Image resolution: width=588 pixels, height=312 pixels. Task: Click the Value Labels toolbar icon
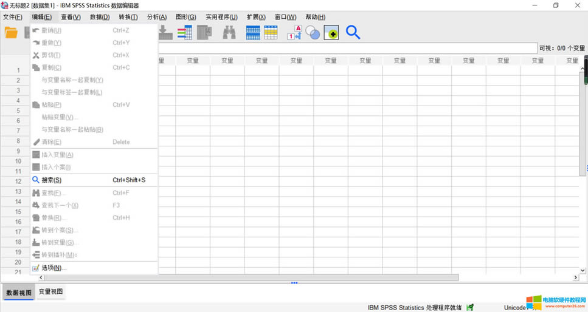click(294, 33)
